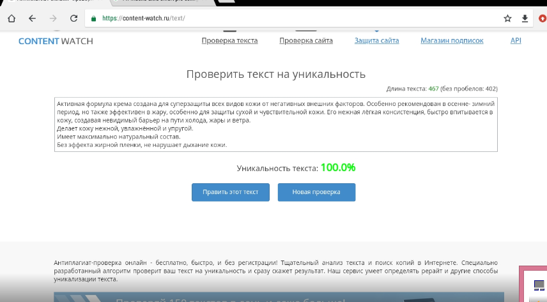Open the Проверка сайта menu item

click(x=306, y=40)
